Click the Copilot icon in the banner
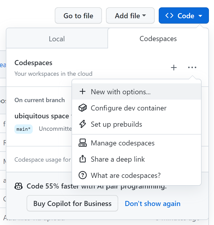The image size is (214, 225). pyautogui.click(x=19, y=186)
